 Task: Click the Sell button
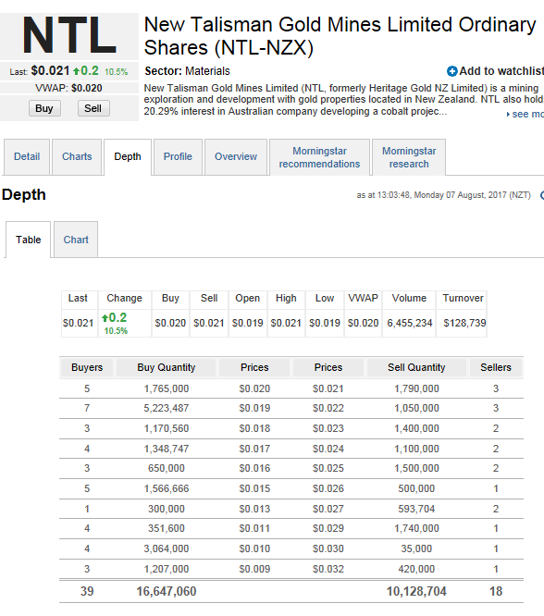point(93,108)
